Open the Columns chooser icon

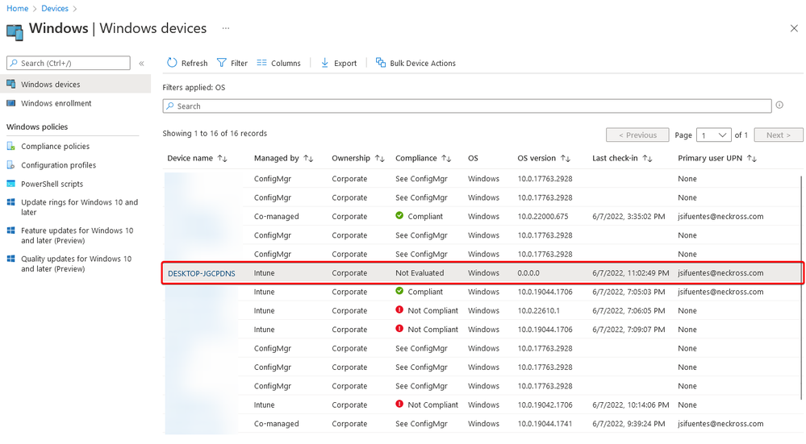coord(261,63)
